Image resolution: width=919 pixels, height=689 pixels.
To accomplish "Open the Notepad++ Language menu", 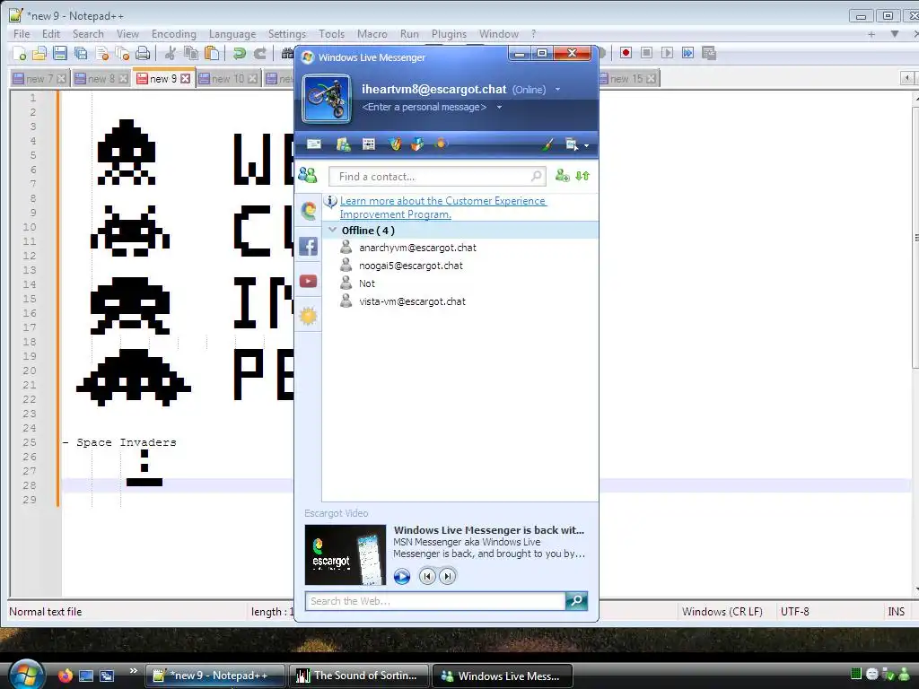I will pyautogui.click(x=232, y=34).
